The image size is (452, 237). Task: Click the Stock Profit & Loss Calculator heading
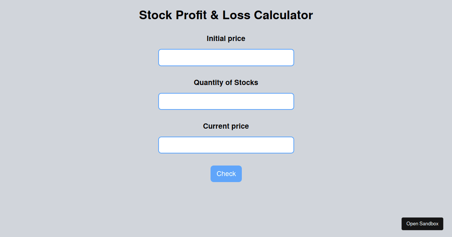(226, 15)
